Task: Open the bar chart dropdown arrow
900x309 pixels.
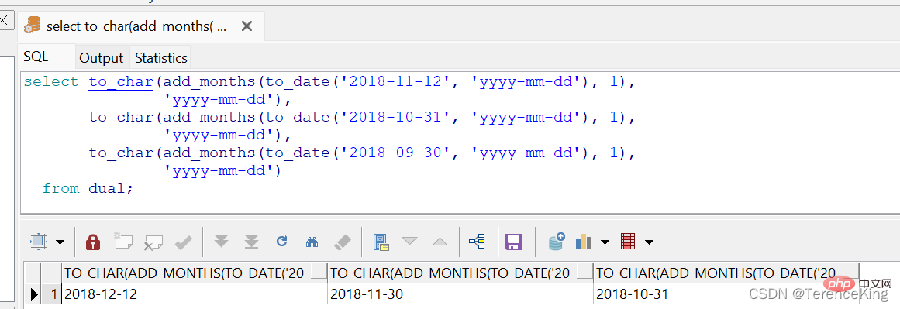Action: [605, 242]
